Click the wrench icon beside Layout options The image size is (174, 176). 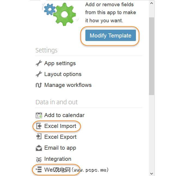(39, 74)
